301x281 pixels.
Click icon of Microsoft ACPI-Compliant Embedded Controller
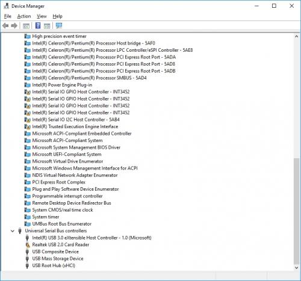point(27,134)
